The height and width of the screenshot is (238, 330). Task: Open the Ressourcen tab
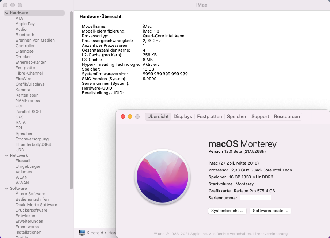point(287,117)
